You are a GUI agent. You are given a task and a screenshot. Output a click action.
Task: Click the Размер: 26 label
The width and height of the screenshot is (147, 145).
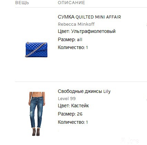[70, 114]
